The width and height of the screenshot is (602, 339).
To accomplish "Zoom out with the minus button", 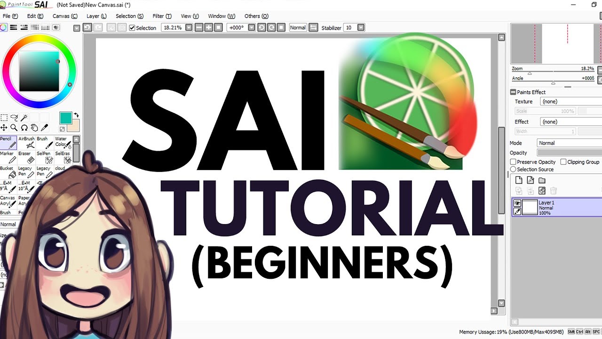I will click(199, 28).
